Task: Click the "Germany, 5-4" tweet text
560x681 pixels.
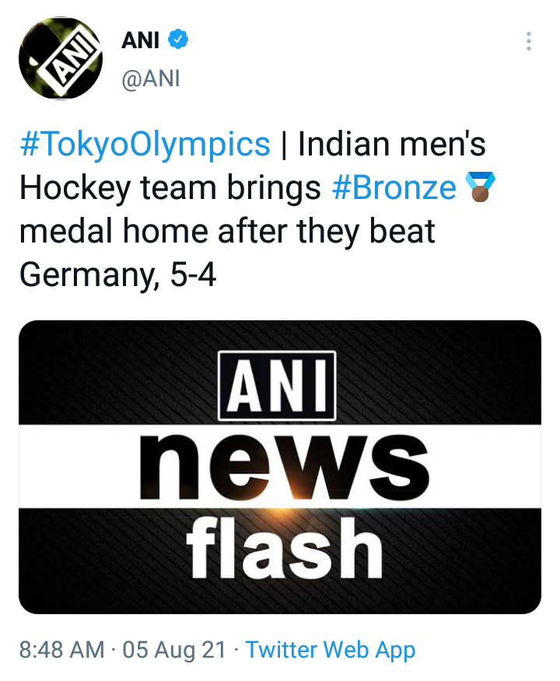Action: click(117, 275)
